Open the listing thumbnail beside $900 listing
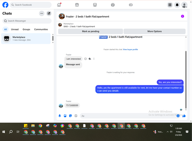The height and width of the screenshot is (141, 192). pos(60,25)
